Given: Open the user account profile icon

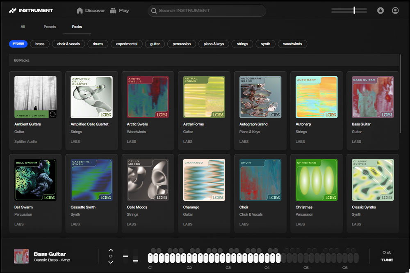Looking at the screenshot, I should pos(395,11).
